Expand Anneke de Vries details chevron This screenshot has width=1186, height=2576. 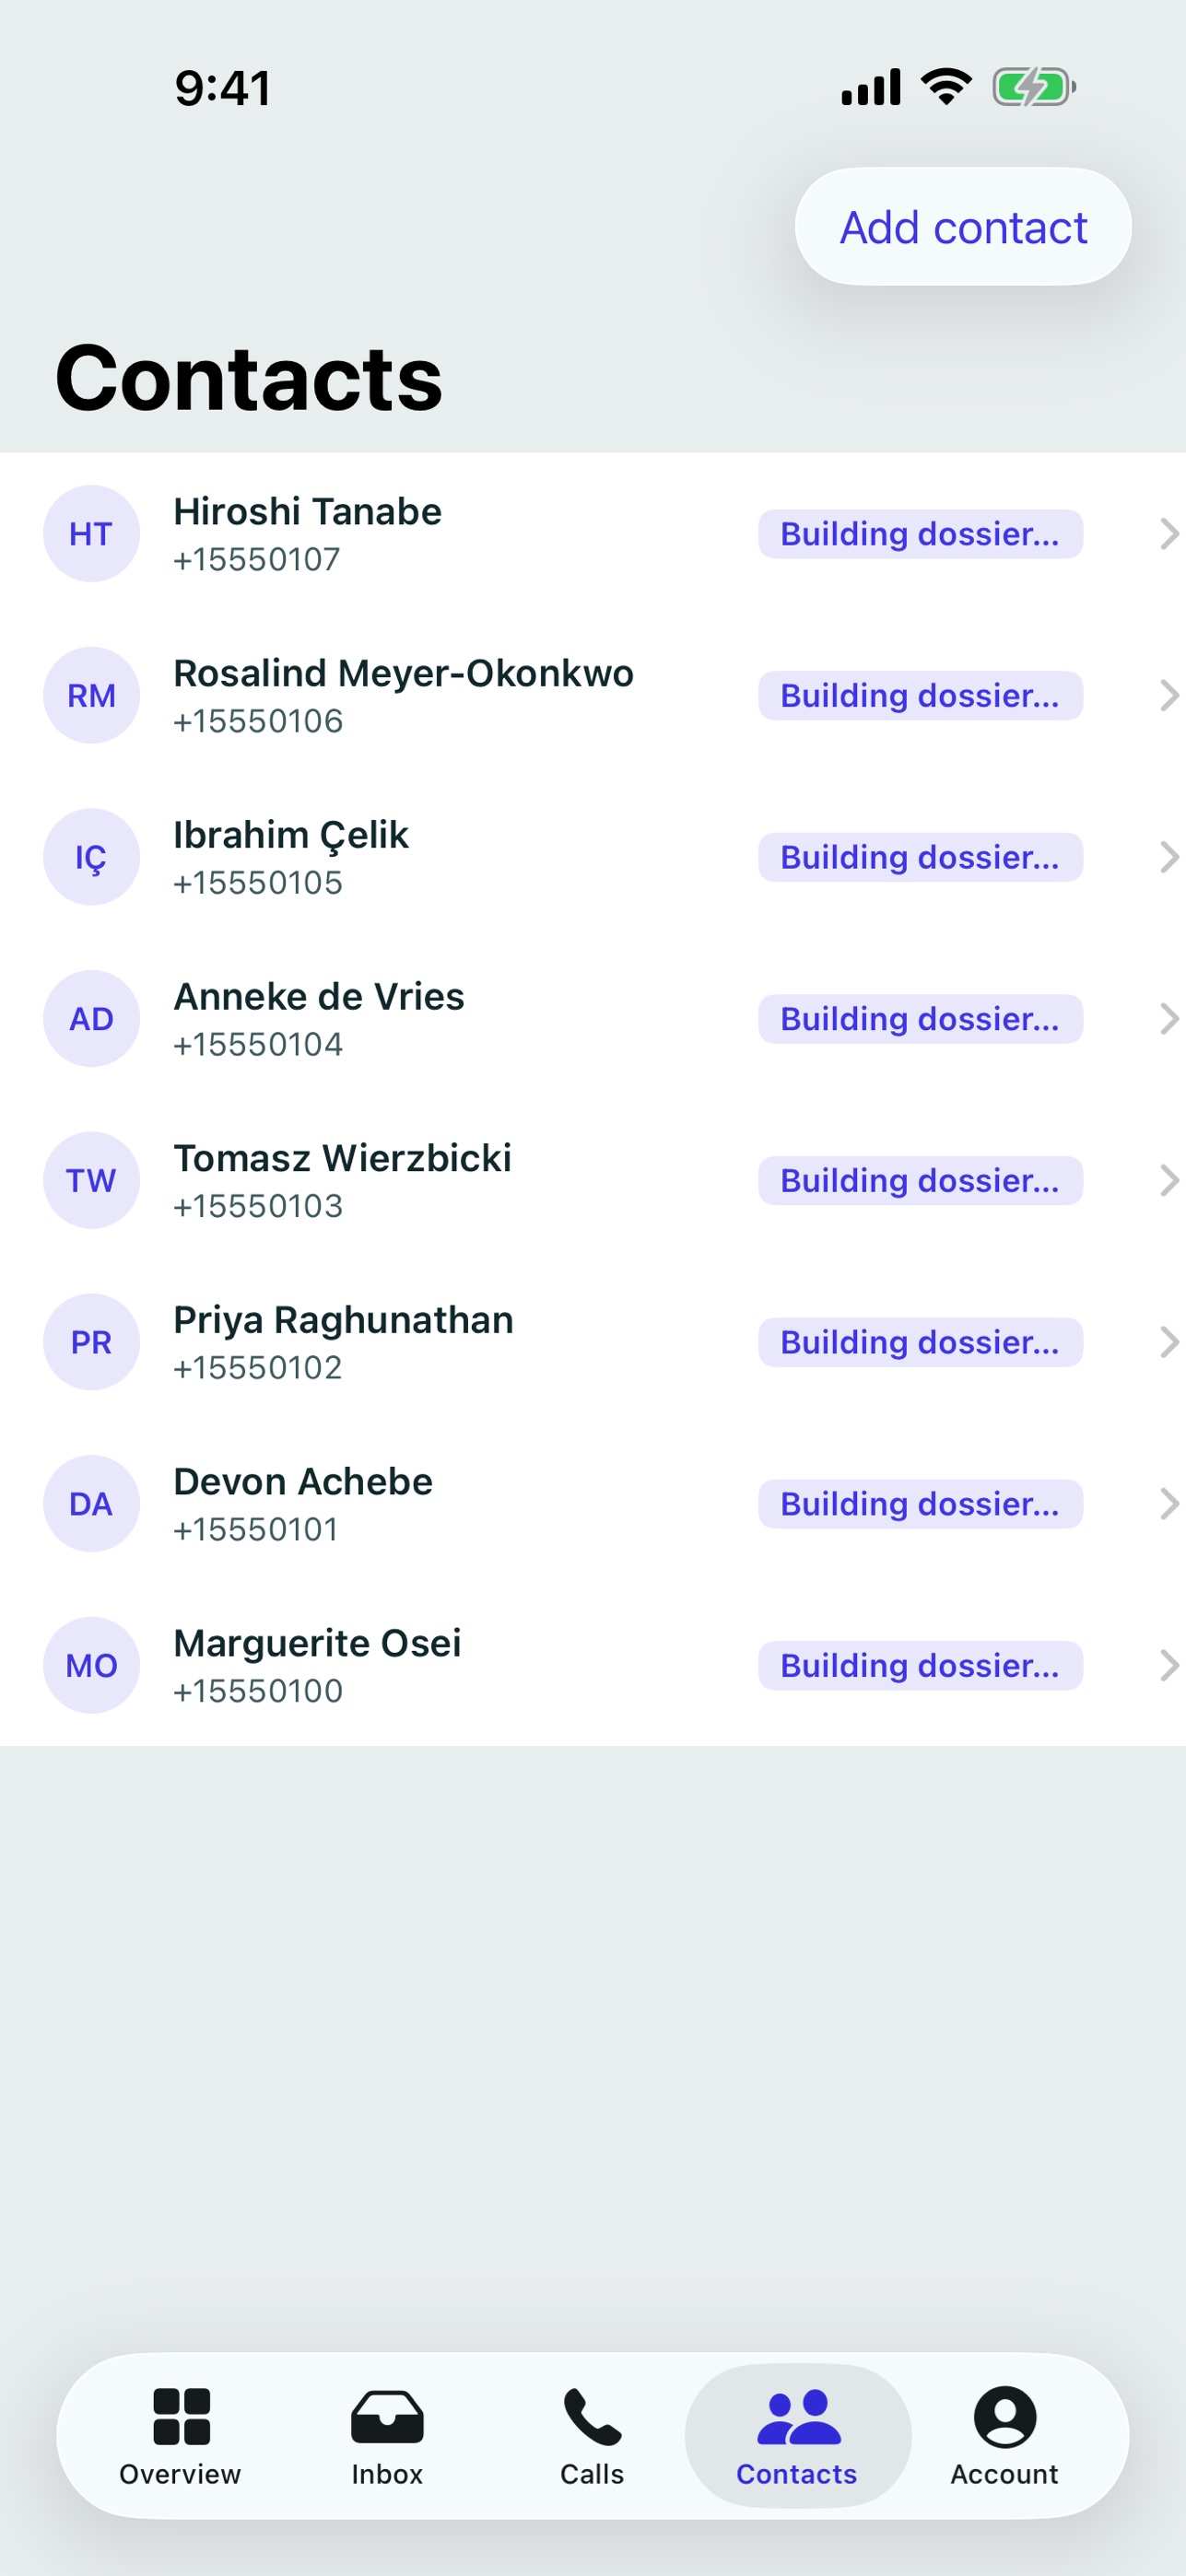(1168, 1019)
